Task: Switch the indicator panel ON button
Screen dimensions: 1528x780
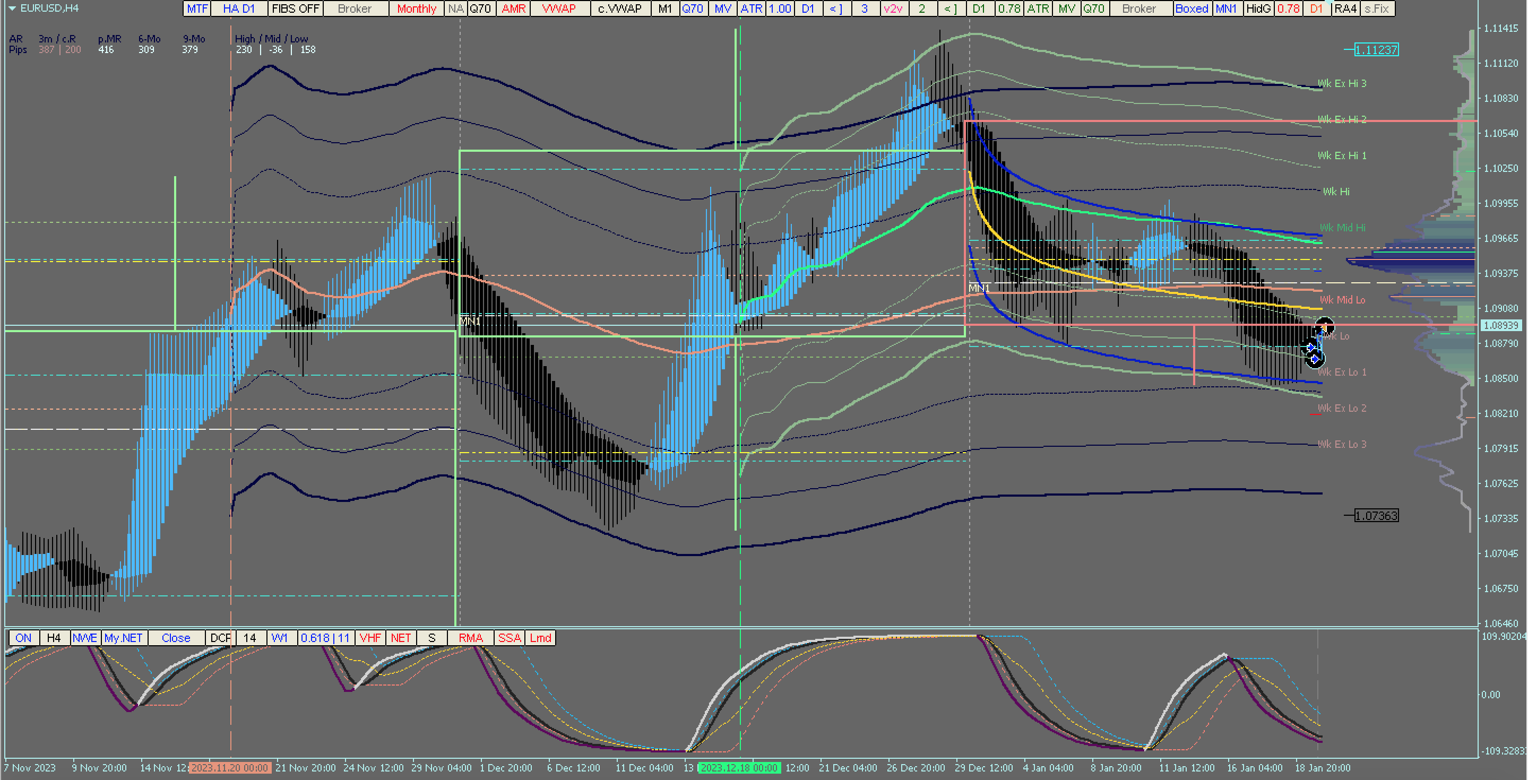Action: coord(24,638)
